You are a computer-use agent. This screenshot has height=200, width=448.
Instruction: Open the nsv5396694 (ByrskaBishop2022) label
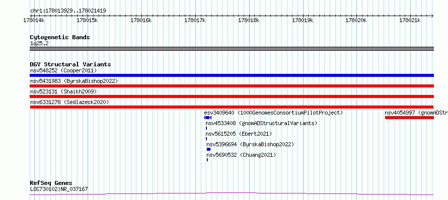click(250, 144)
